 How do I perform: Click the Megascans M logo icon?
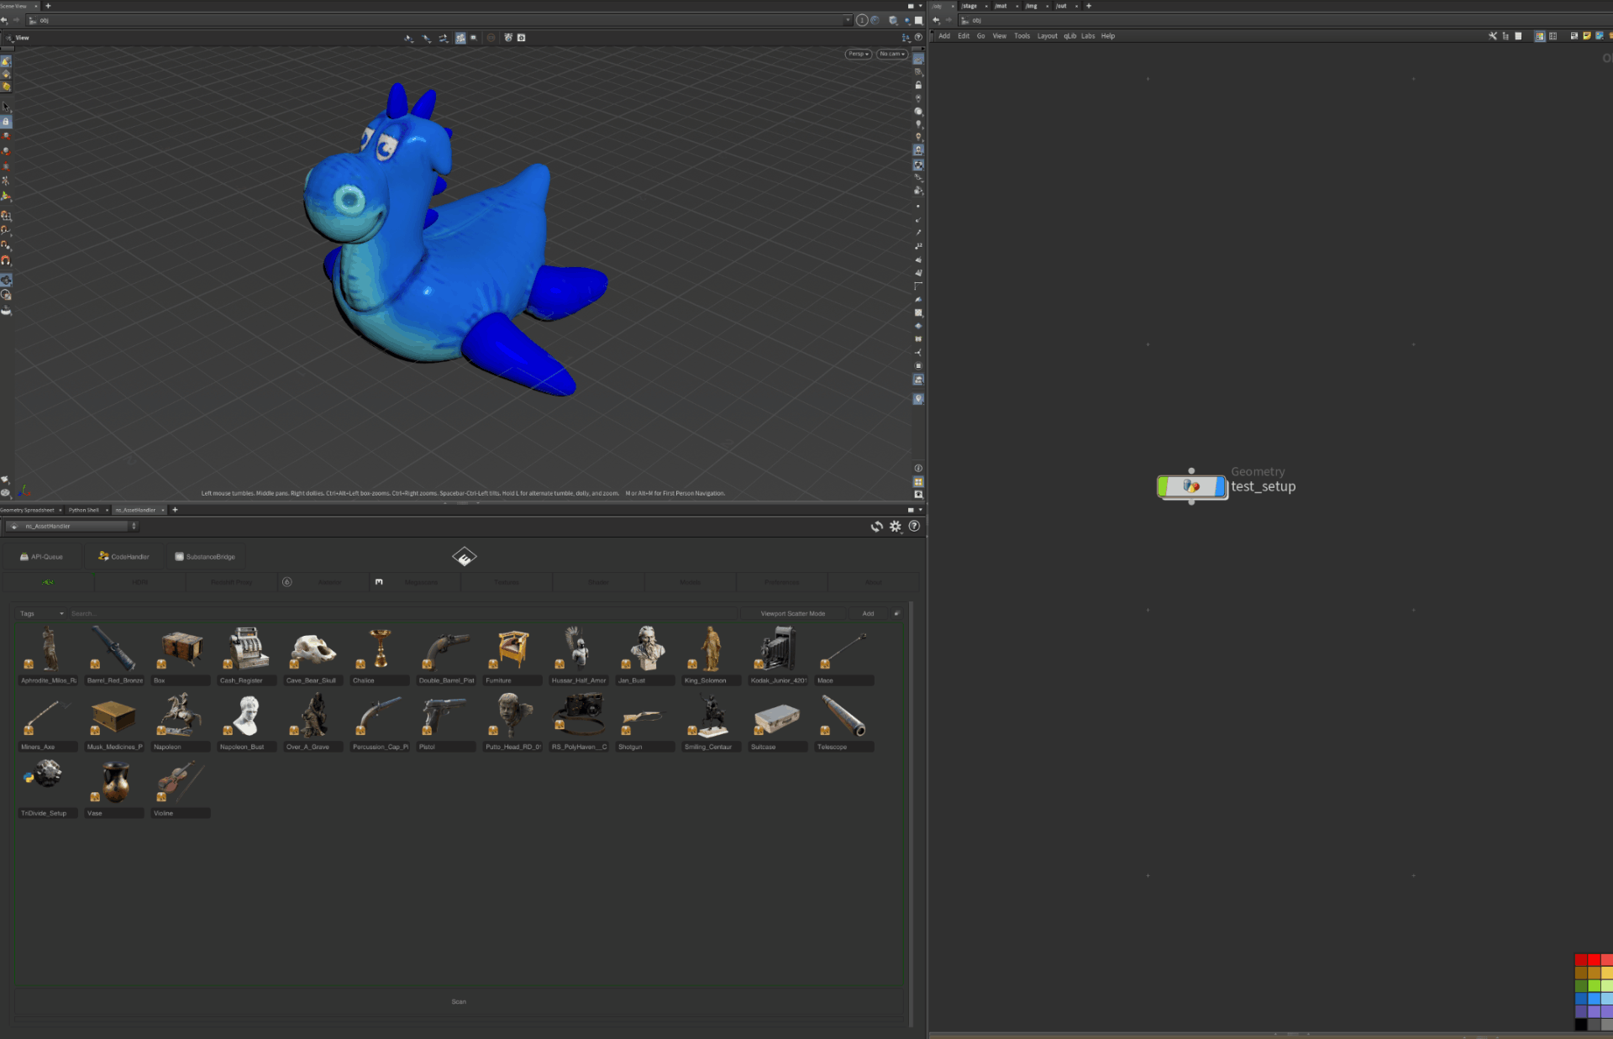(x=379, y=582)
